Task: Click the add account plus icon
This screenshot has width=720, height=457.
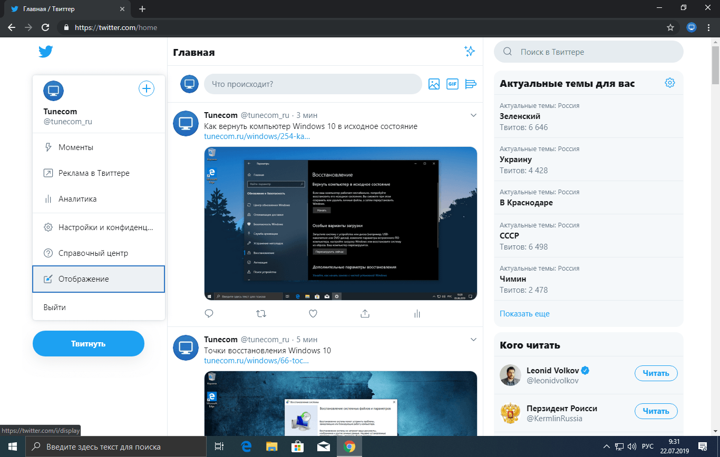Action: coord(146,88)
